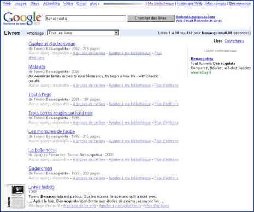Screen dimensions: 254x212
Task: Click 'À propos de ce livre' for Quelqu'un d'autreroman
Action: [x=89, y=53]
